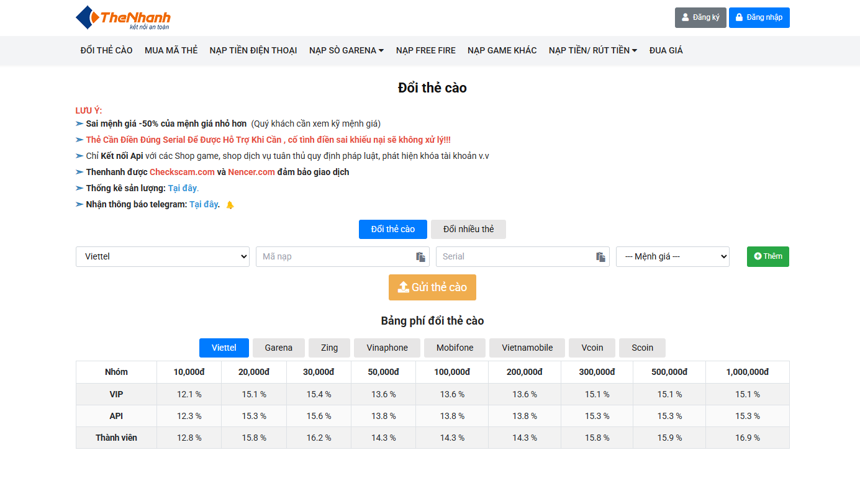Focus the Mã nạp input field

tap(343, 256)
